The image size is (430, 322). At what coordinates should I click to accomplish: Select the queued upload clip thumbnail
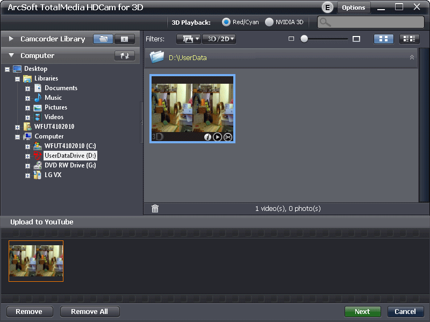(36, 261)
